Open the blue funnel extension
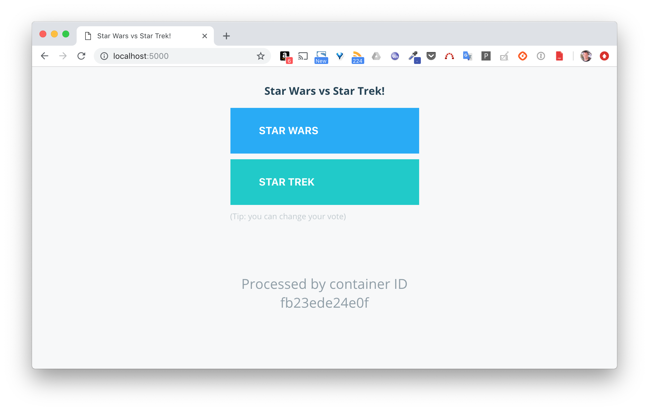 [x=340, y=56]
